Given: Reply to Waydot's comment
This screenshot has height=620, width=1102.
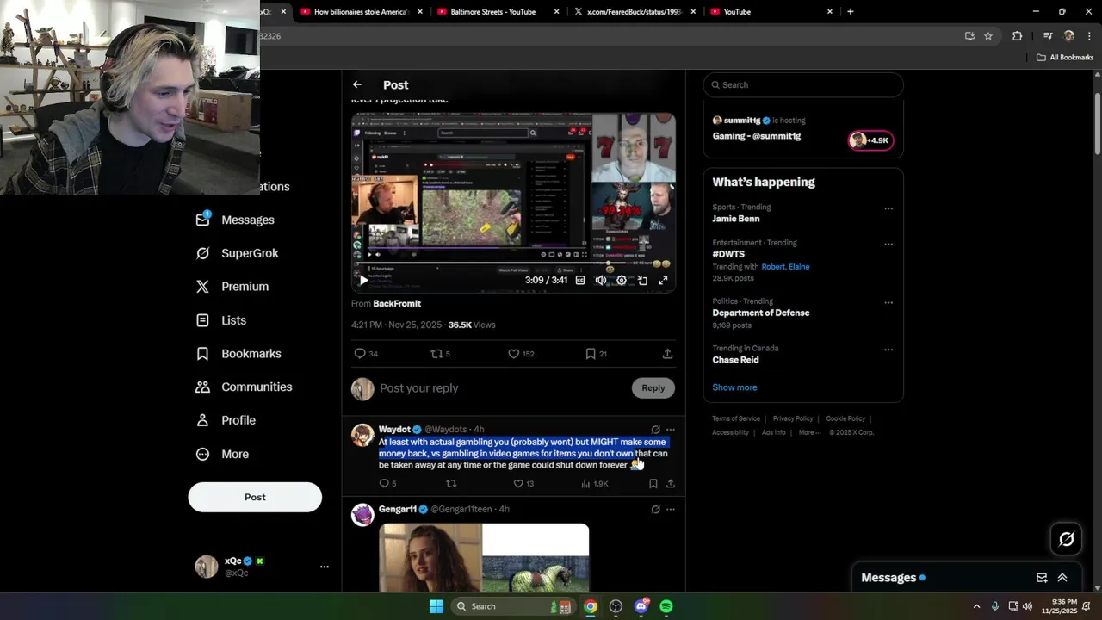Looking at the screenshot, I should pos(387,484).
